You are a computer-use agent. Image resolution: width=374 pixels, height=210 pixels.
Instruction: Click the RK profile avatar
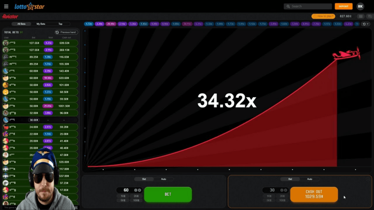[360, 6]
